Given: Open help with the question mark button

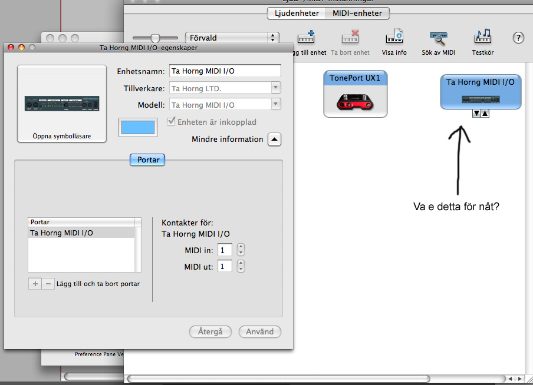Looking at the screenshot, I should pyautogui.click(x=518, y=37).
